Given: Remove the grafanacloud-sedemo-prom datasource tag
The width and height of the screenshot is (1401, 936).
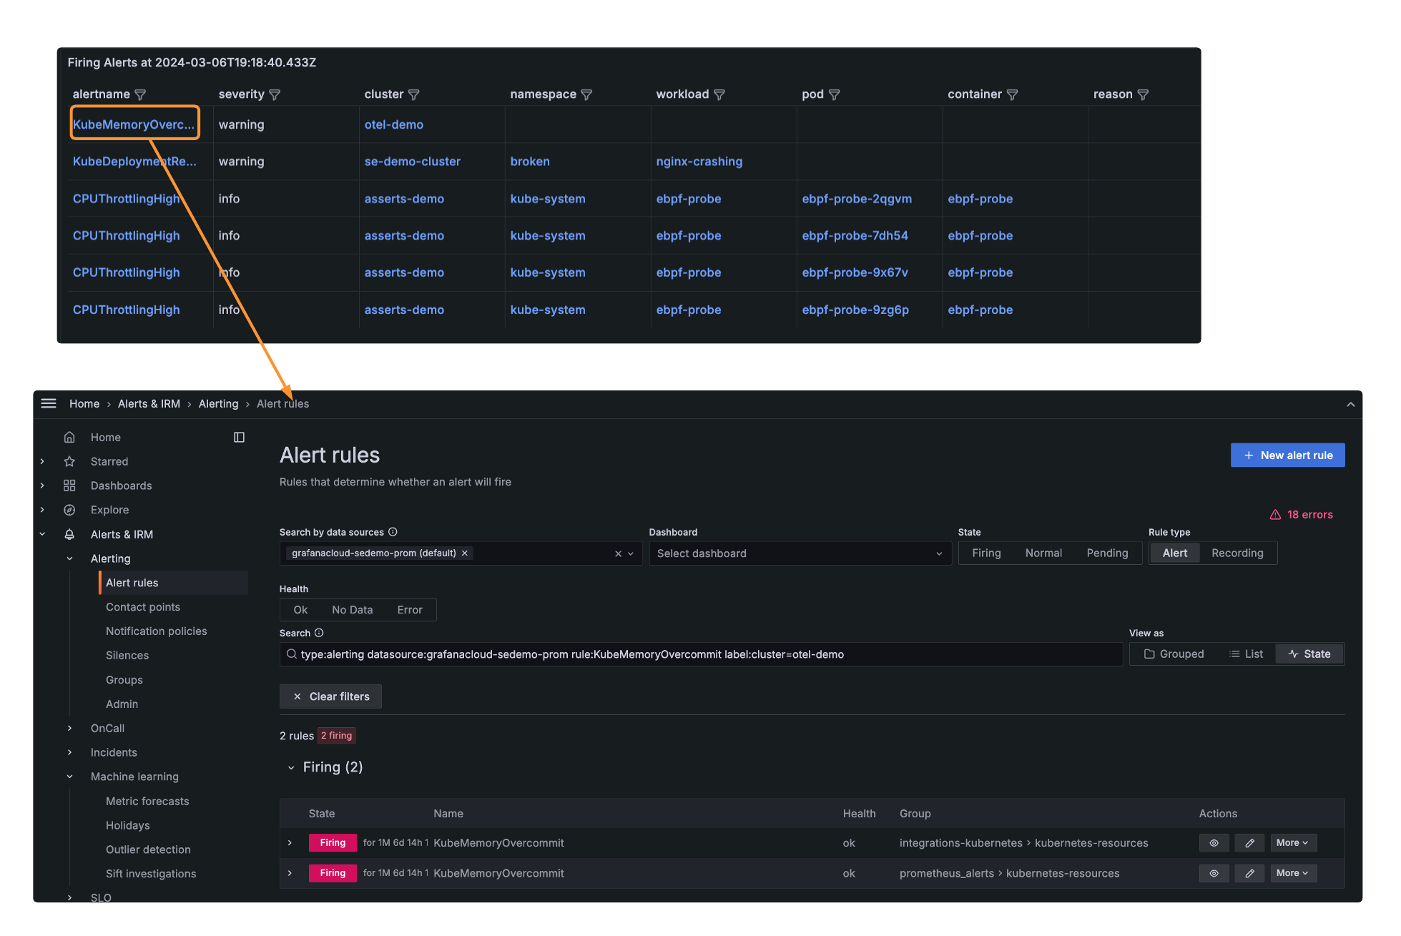Looking at the screenshot, I should (464, 553).
